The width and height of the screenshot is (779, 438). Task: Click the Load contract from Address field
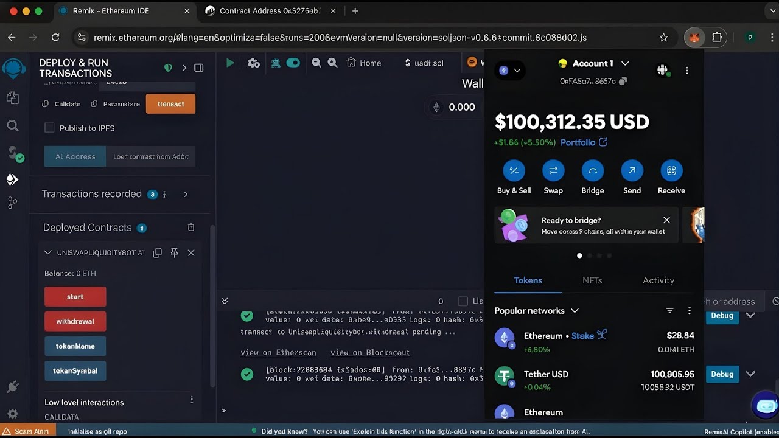(150, 156)
